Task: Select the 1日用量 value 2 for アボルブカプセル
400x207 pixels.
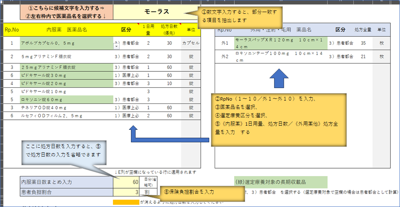Action: coord(148,43)
